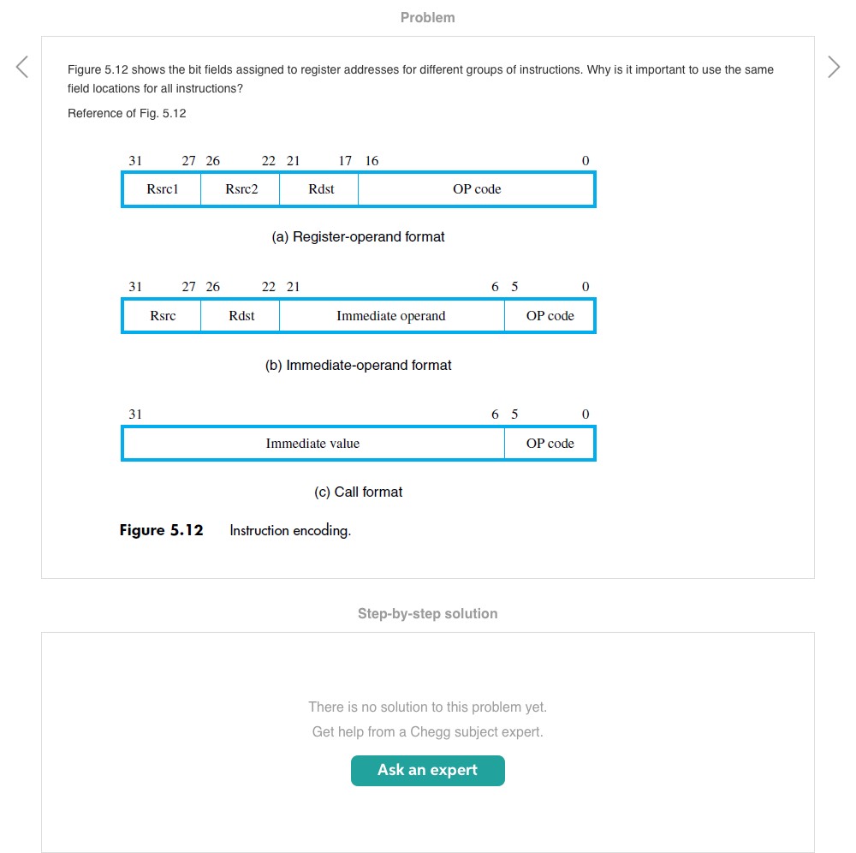856x853 pixels.
Task: Click Rdst field in register-operand format
Action: pos(321,189)
